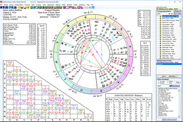This screenshot has height=122, width=183.
Task: Open the Interpretation menu
Action: pos(19,5)
